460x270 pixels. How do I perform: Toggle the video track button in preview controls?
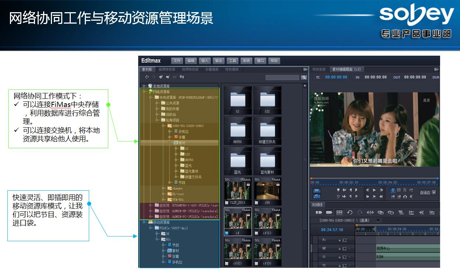317,190
